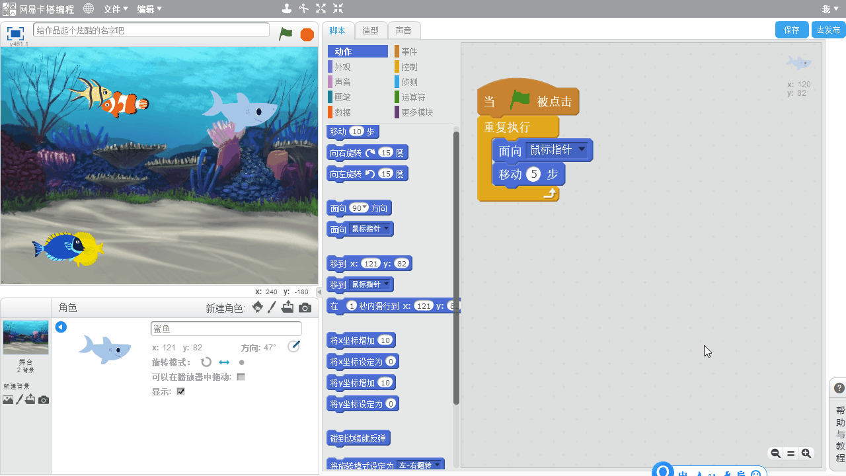Open 左-右翻转 rotation style dropdown in palette
The height and width of the screenshot is (476, 846).
point(437,465)
